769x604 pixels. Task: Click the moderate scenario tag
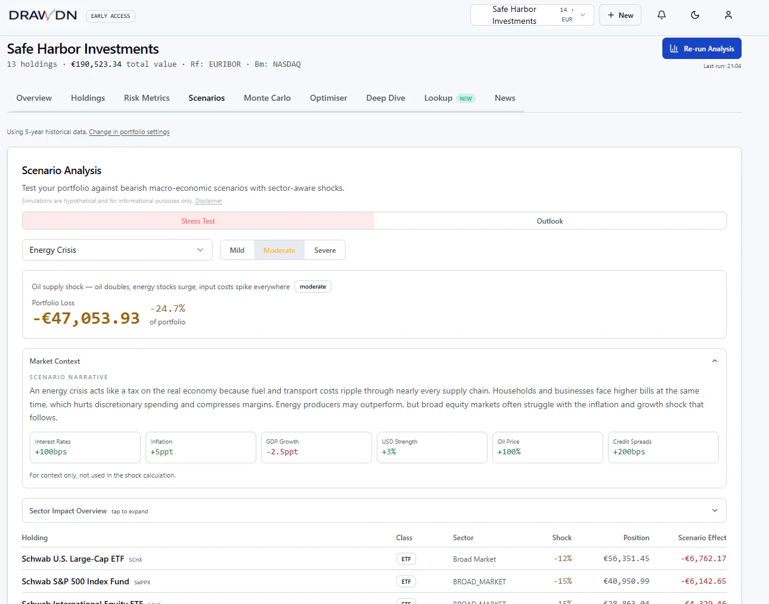coord(313,287)
